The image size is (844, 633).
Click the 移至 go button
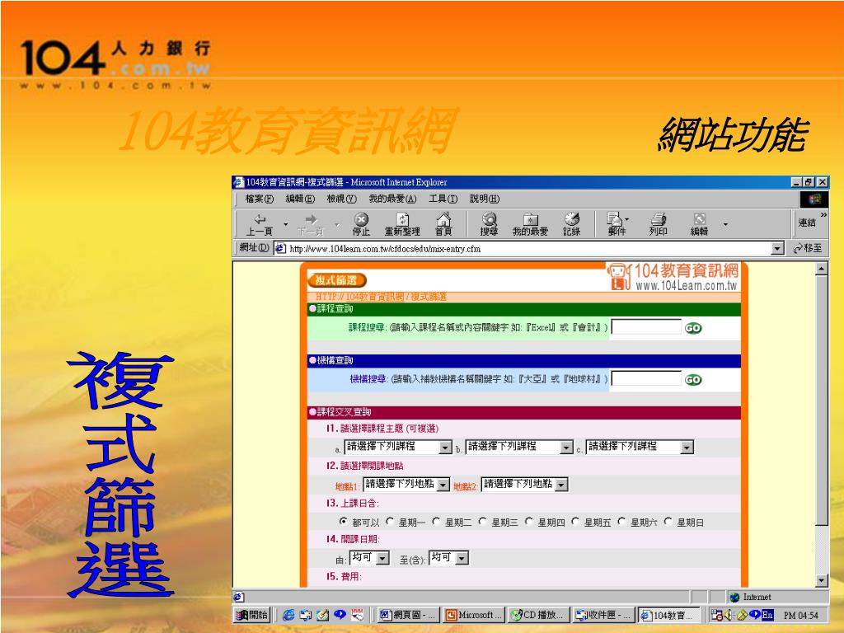pyautogui.click(x=808, y=248)
